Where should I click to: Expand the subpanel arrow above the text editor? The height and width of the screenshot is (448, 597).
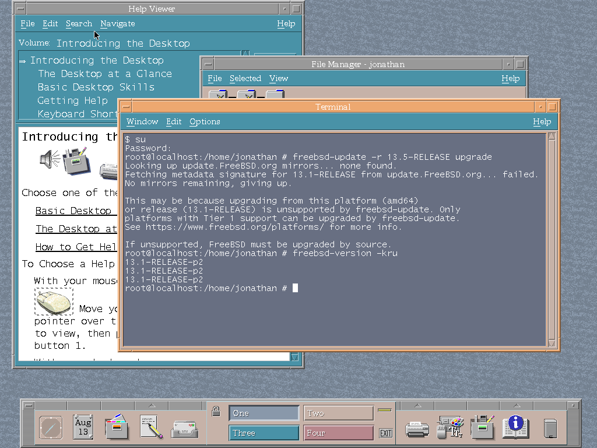pyautogui.click(x=152, y=405)
